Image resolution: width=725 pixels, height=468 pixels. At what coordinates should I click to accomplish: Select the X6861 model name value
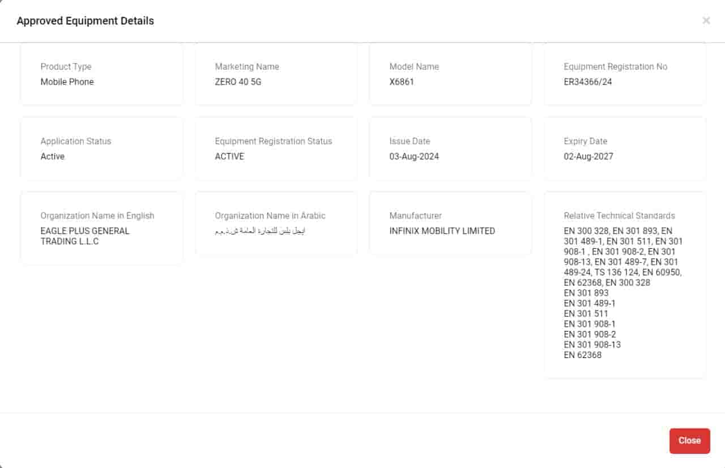[402, 82]
